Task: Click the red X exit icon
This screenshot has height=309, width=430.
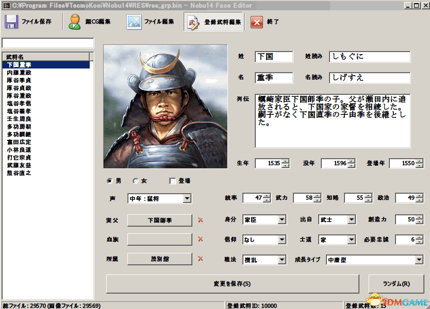Action: pyautogui.click(x=257, y=22)
